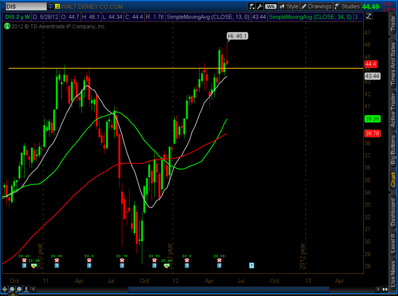This screenshot has height=296, width=398.
Task: Click the upcoming event question mark icon
Action: tap(252, 265)
